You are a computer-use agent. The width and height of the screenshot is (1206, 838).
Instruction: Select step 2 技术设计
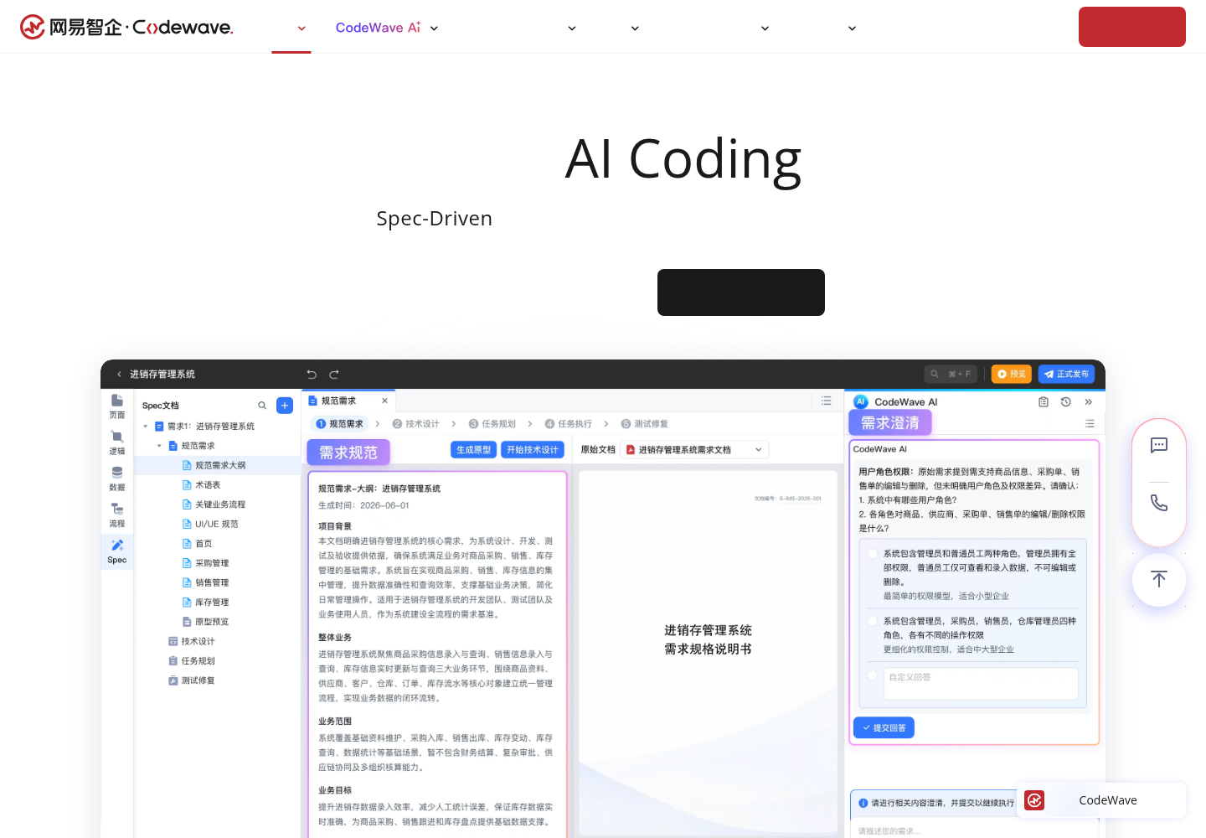point(415,424)
